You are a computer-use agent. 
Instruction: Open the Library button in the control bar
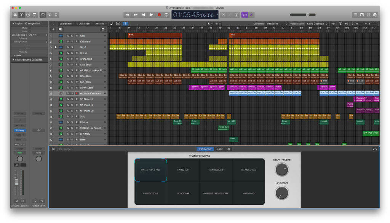[x=15, y=15]
